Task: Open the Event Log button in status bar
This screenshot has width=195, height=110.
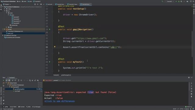Action: 189,107
